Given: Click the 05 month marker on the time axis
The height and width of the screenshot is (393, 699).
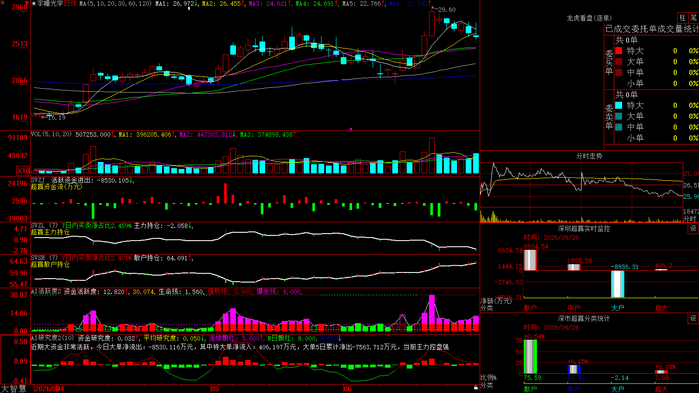Looking at the screenshot, I should (215, 389).
